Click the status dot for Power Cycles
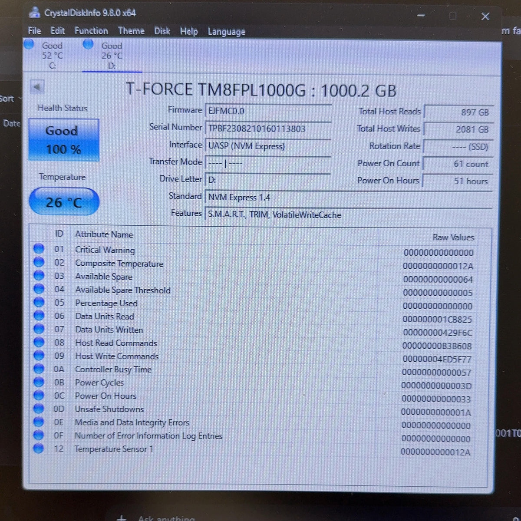The image size is (521, 521). (x=39, y=382)
